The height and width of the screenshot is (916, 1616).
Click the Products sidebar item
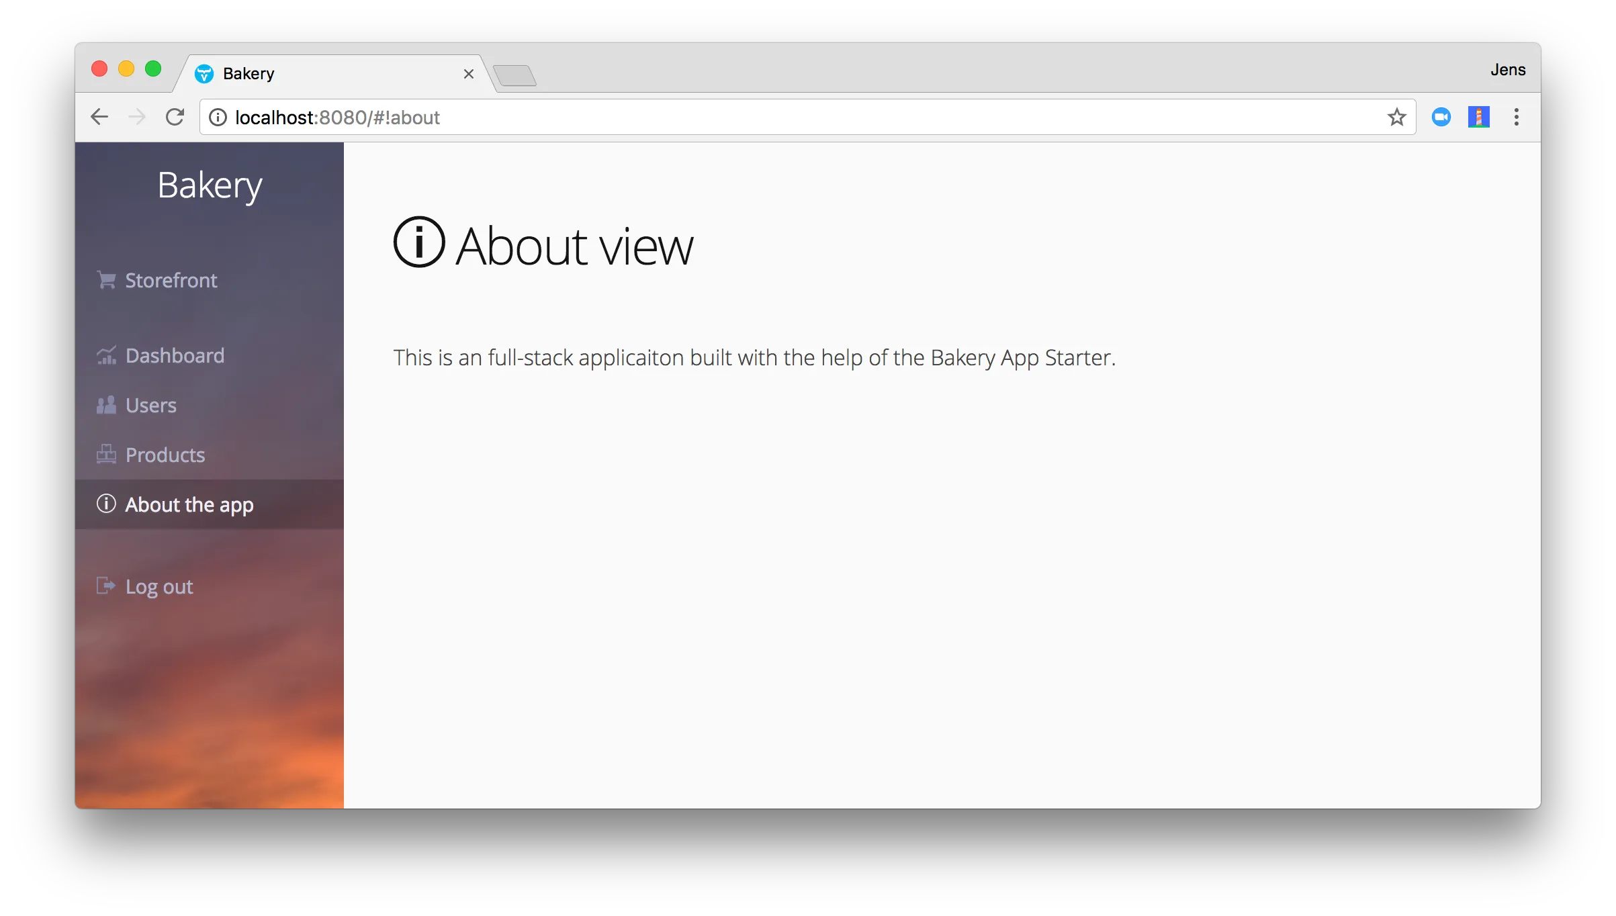click(x=165, y=454)
